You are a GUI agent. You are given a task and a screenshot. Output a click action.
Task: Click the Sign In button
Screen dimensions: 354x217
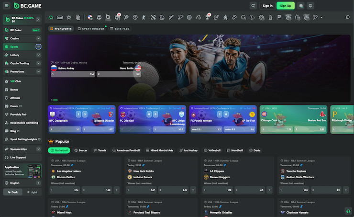tap(267, 6)
